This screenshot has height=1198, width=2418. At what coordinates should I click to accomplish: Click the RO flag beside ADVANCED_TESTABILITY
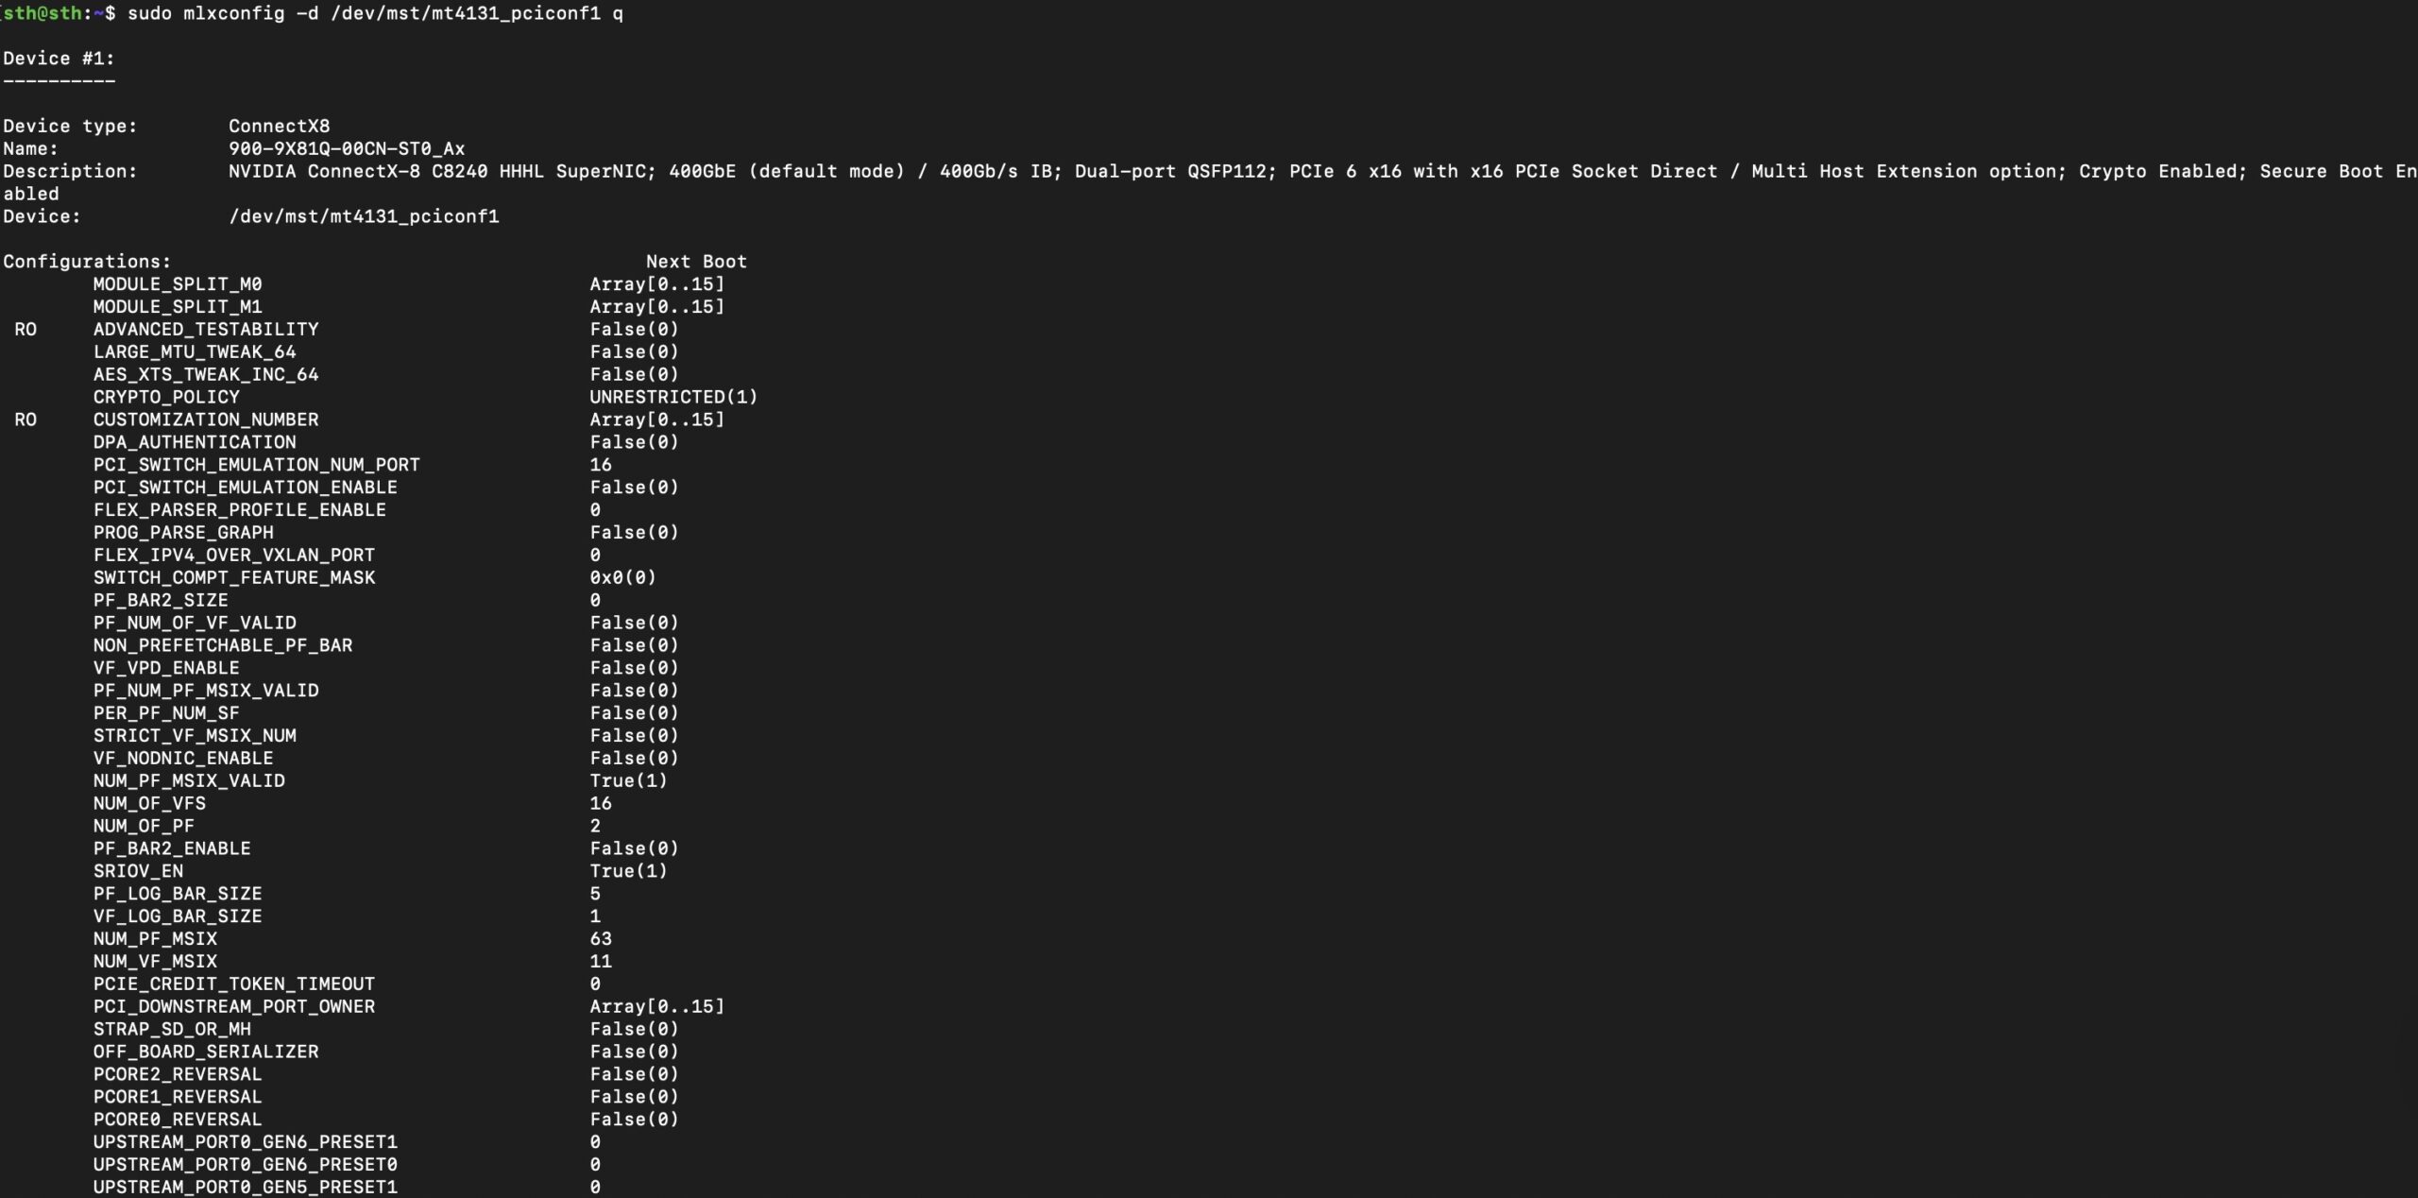pyautogui.click(x=26, y=330)
